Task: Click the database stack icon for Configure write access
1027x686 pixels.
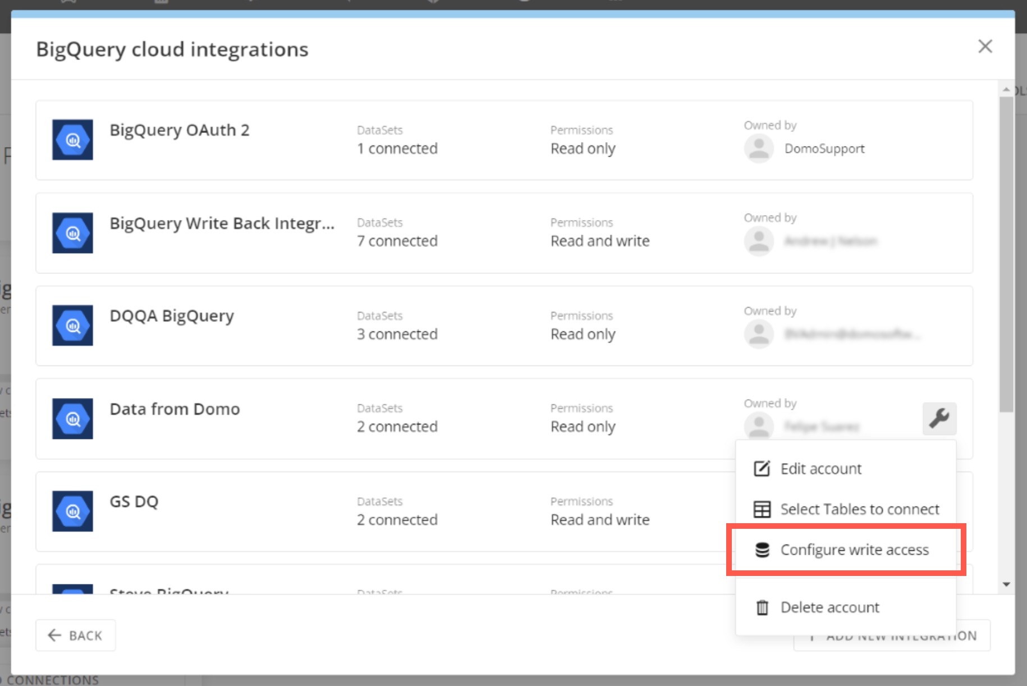Action: click(762, 550)
